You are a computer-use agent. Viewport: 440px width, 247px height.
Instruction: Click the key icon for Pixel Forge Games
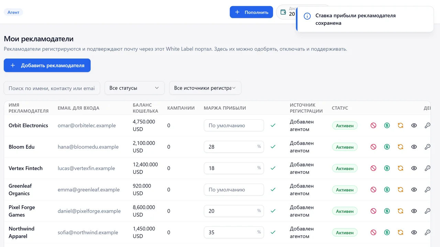[428, 211]
